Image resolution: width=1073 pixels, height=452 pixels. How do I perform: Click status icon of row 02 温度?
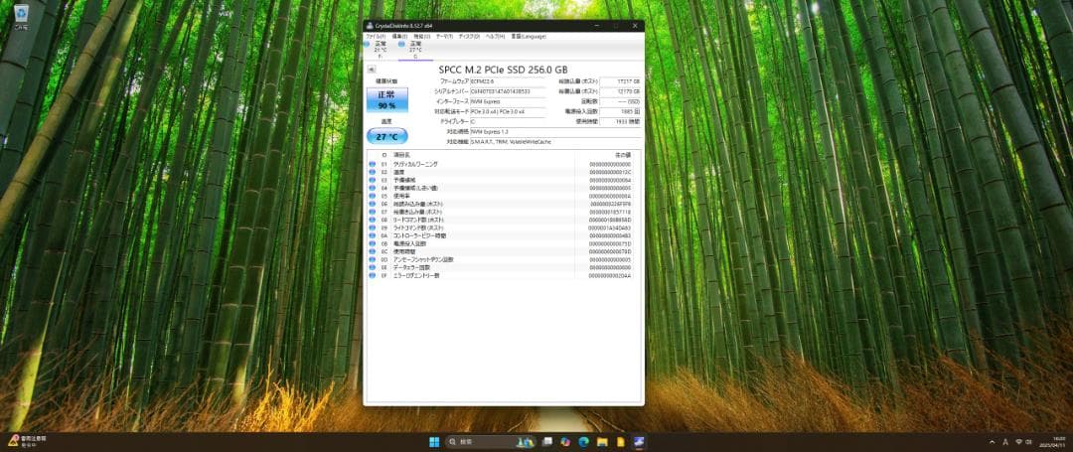373,172
